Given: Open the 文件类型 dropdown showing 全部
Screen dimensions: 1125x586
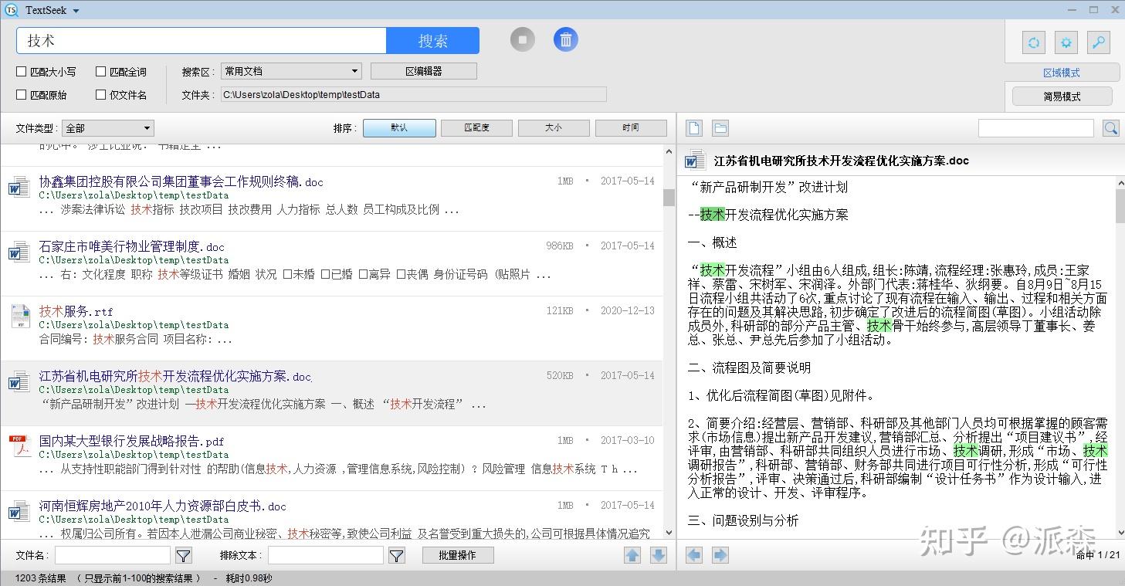Looking at the screenshot, I should 107,127.
